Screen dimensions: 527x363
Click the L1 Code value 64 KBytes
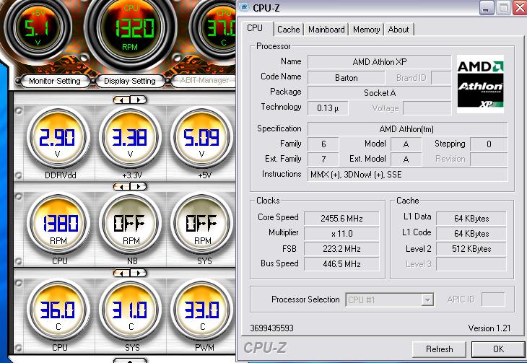coord(471,234)
